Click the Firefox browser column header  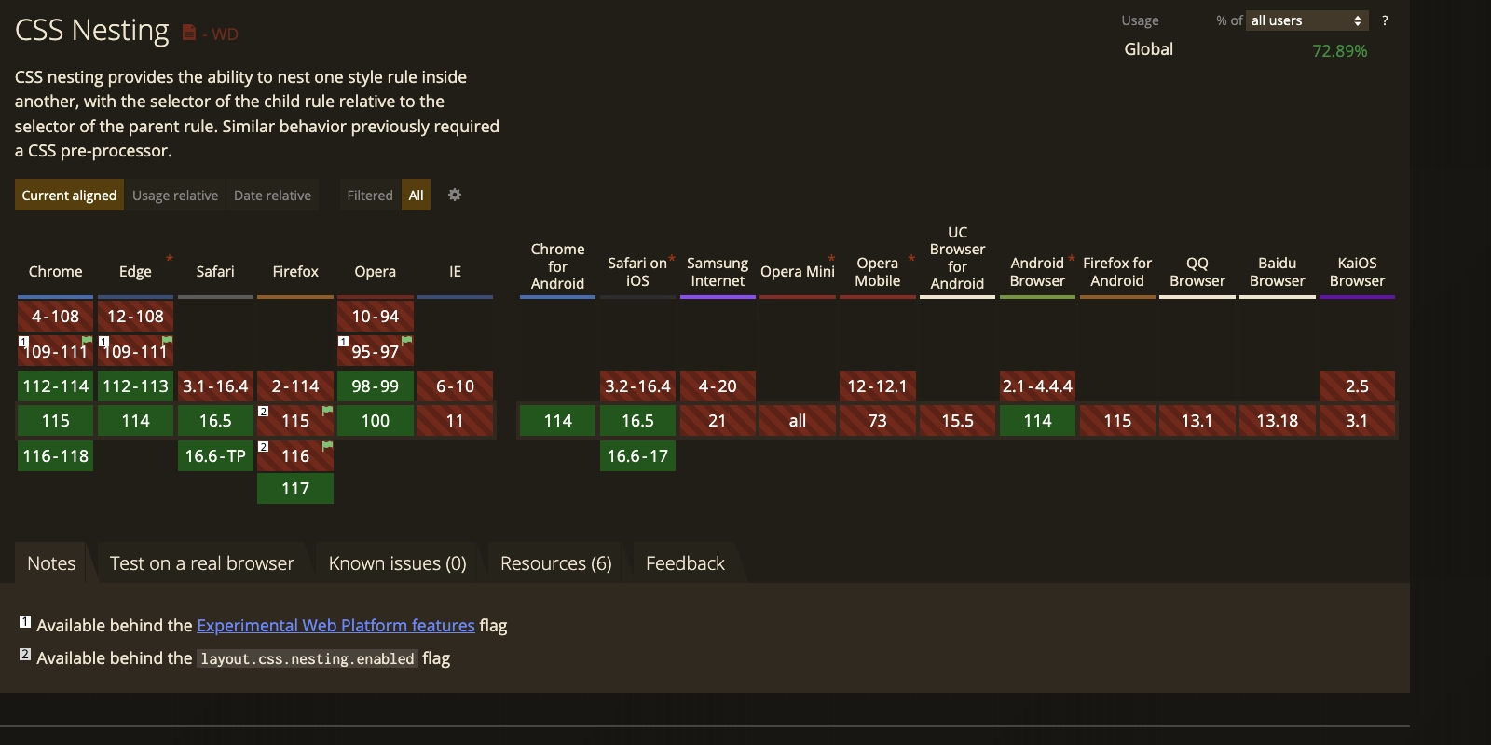pos(295,271)
